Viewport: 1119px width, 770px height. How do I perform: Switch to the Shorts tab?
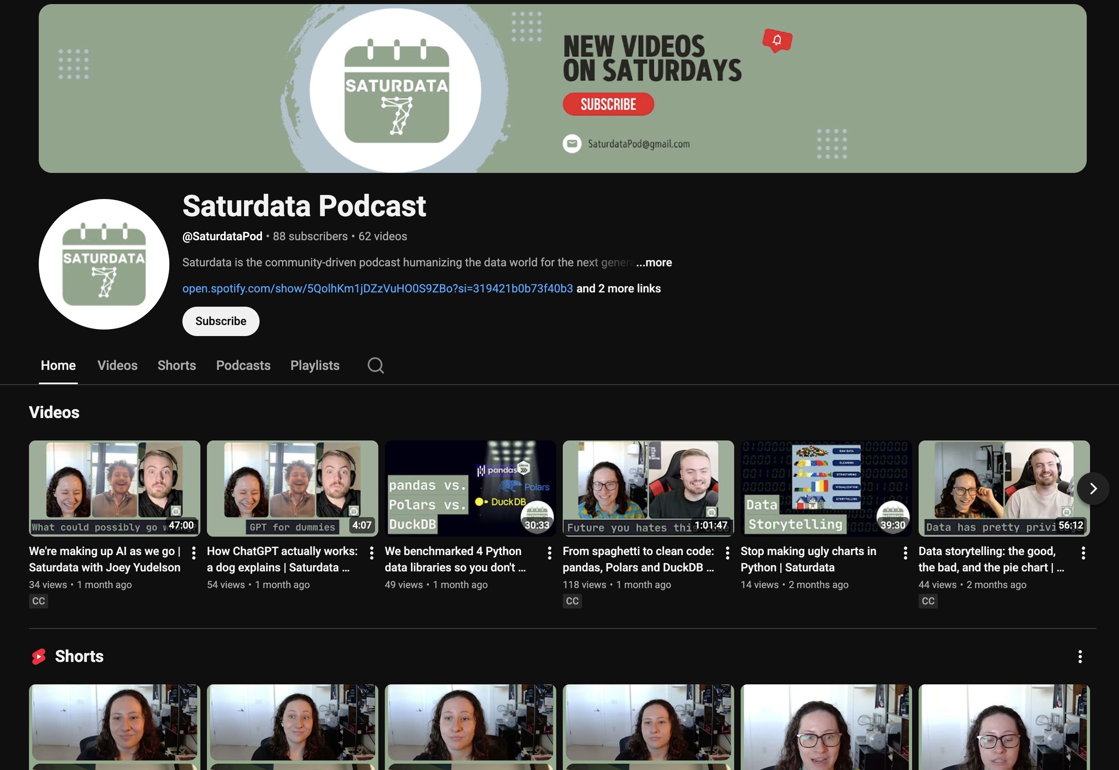(177, 365)
